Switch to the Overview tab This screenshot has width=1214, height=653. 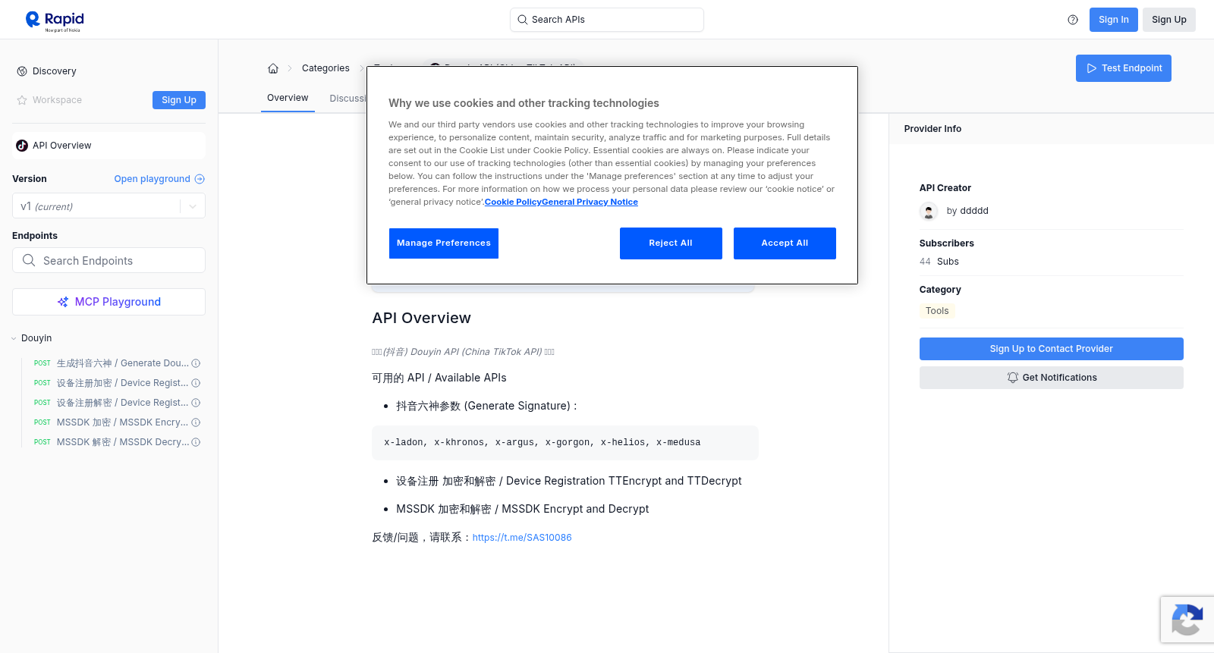pos(288,98)
